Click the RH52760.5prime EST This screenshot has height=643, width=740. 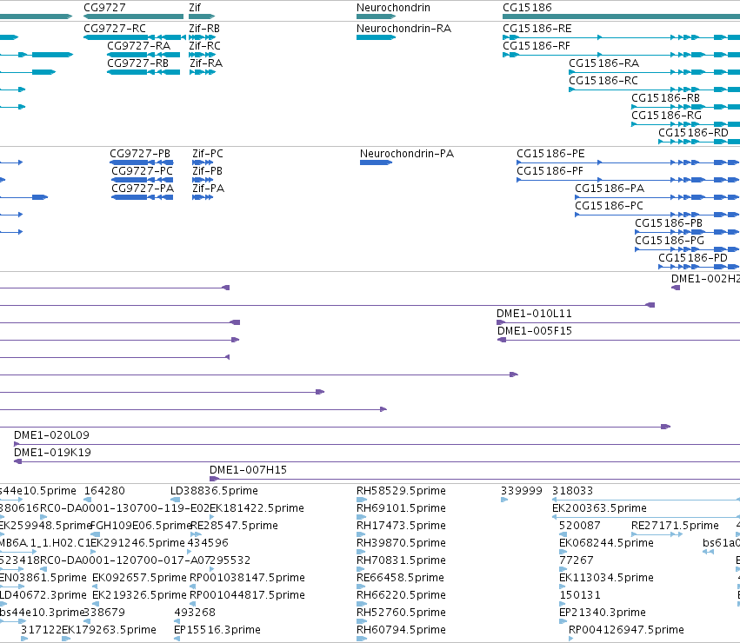click(x=401, y=613)
